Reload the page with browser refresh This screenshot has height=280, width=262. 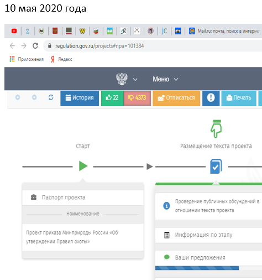click(35, 45)
